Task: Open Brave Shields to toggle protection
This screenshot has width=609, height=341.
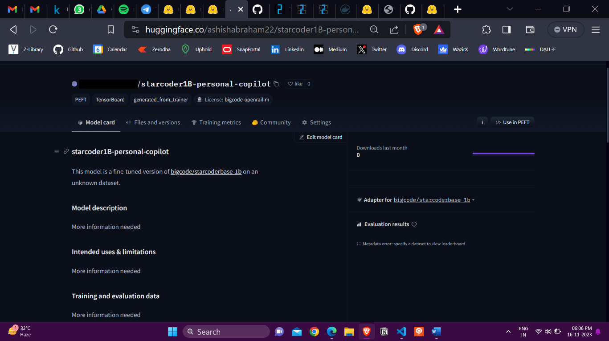Action: point(418,29)
